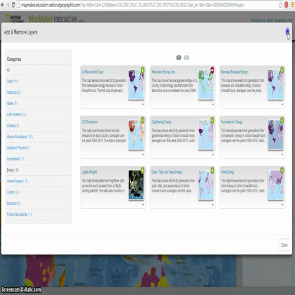Open the Alternative Energy Use map thumbnail

point(206,84)
